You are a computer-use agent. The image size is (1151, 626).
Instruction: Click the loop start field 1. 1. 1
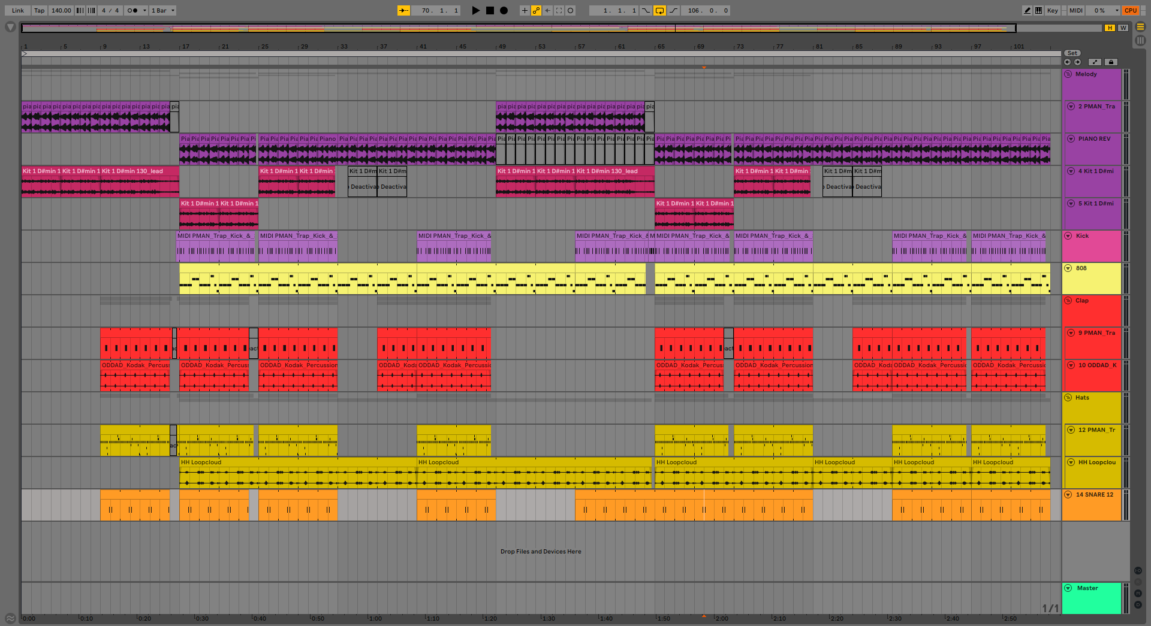(x=614, y=10)
